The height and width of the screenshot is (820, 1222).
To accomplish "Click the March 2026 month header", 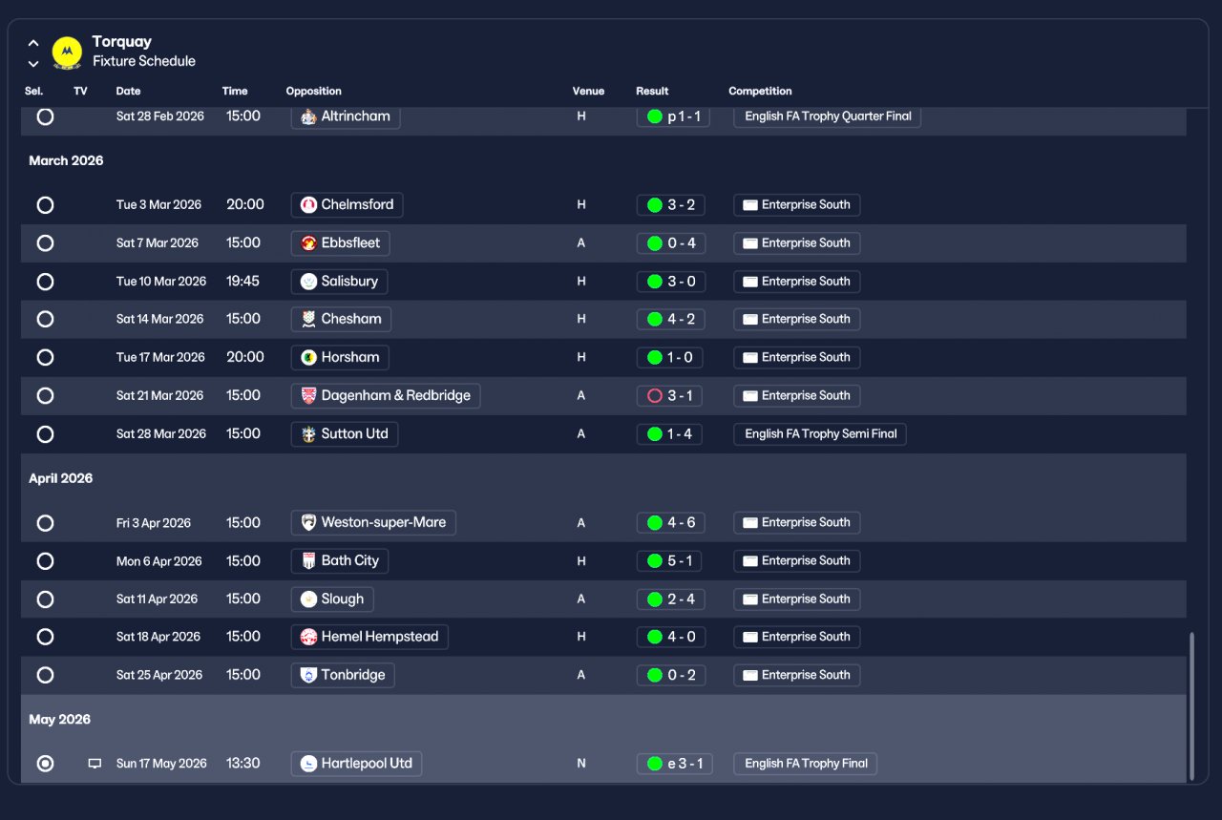I will click(x=66, y=161).
